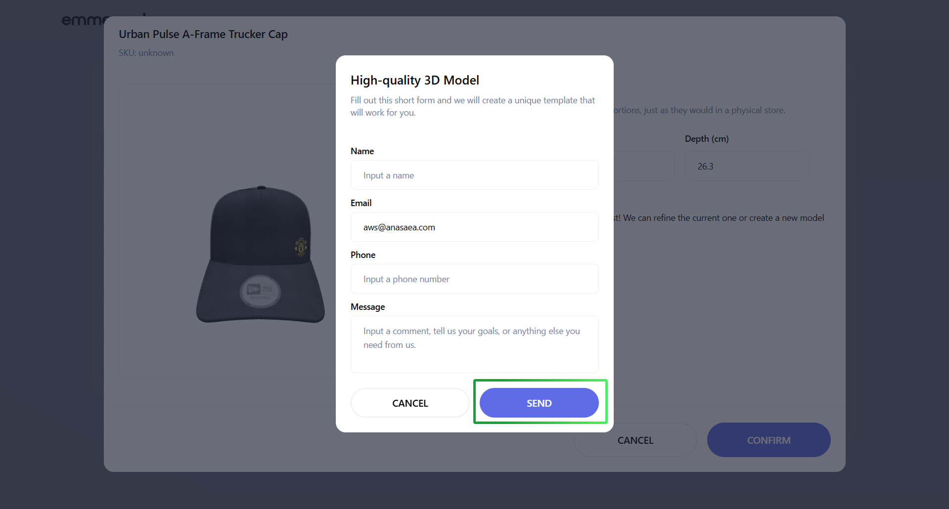
Task: Click the Message field label
Action: 367,307
